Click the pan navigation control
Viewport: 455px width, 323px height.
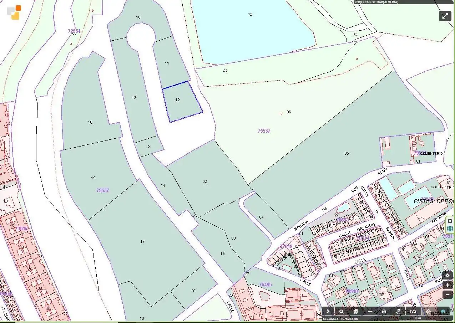click(x=448, y=275)
